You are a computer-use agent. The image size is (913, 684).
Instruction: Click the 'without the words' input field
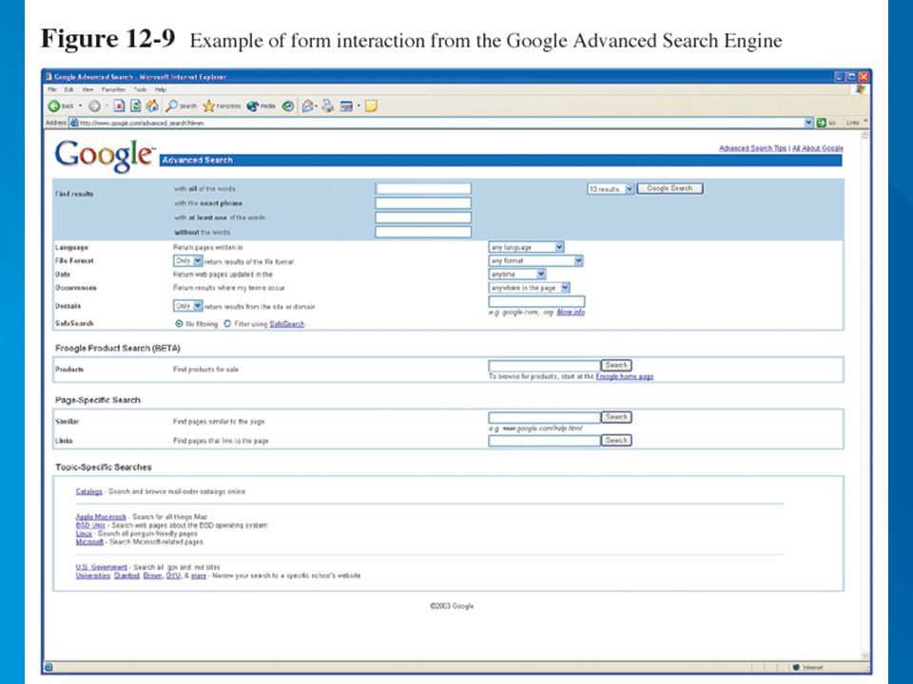423,232
